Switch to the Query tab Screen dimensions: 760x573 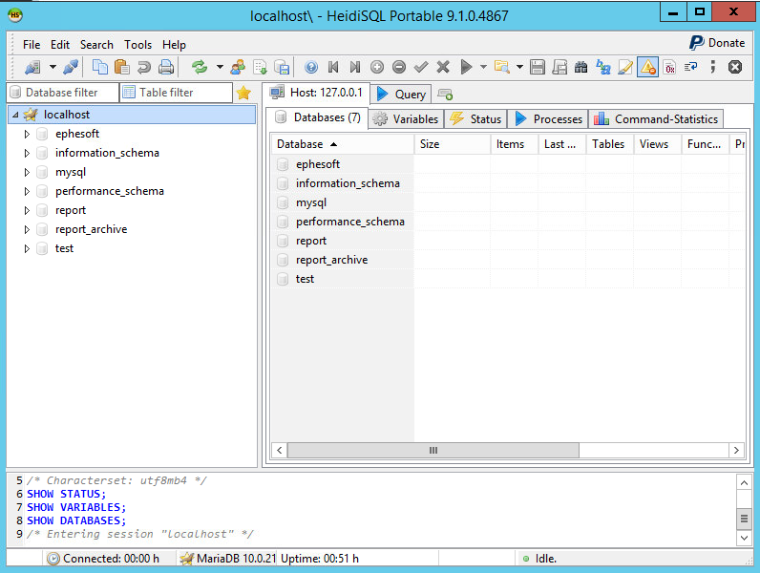(401, 94)
